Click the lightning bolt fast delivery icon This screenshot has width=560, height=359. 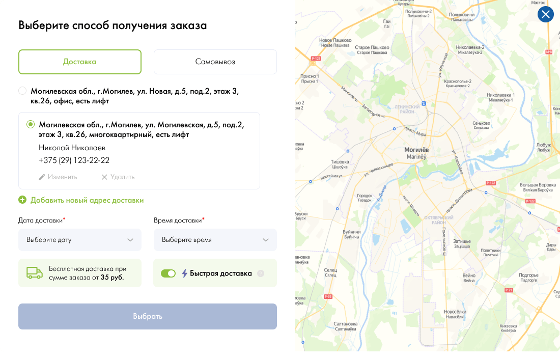coord(185,273)
